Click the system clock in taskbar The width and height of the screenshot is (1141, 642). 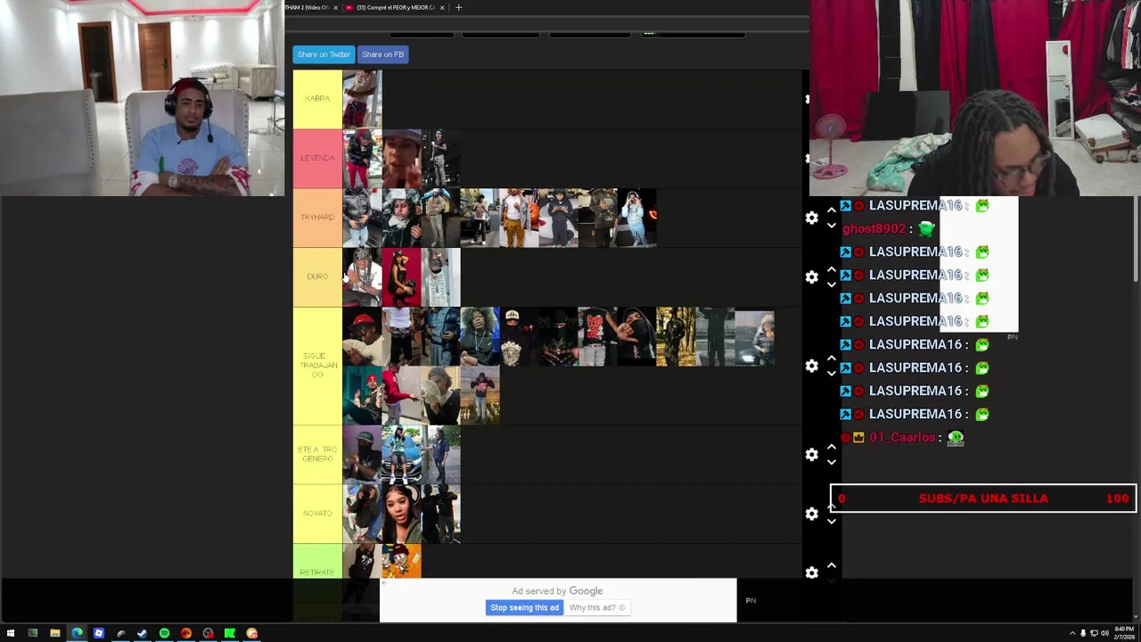(1124, 633)
